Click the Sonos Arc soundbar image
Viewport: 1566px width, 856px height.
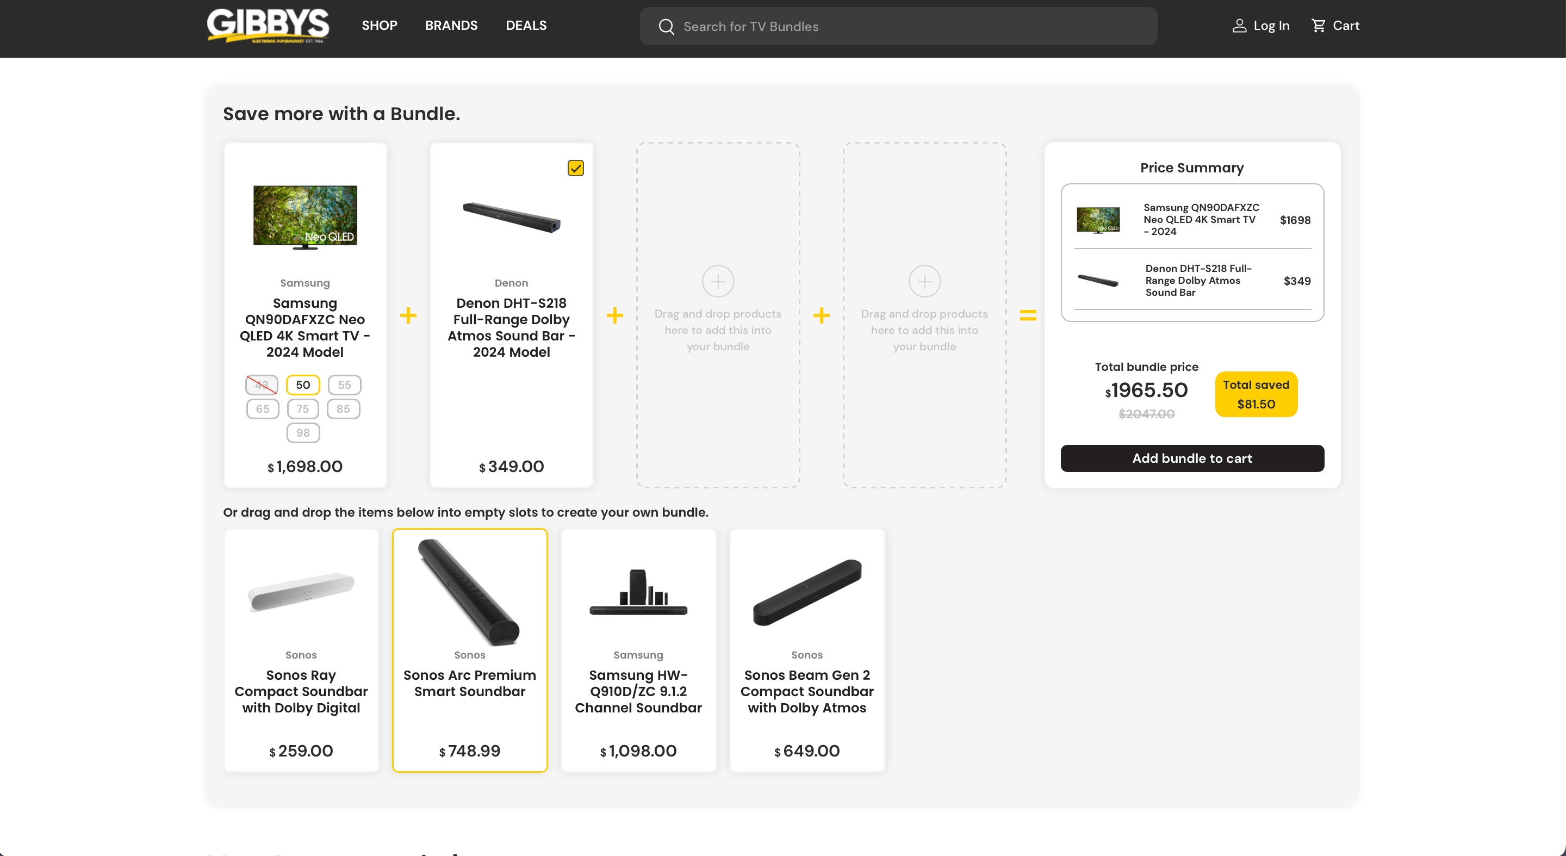(469, 592)
